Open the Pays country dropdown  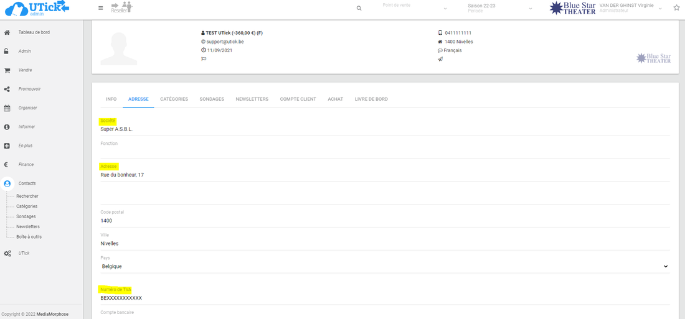coord(384,266)
